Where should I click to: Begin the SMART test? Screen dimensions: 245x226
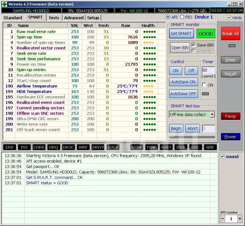(x=176, y=129)
